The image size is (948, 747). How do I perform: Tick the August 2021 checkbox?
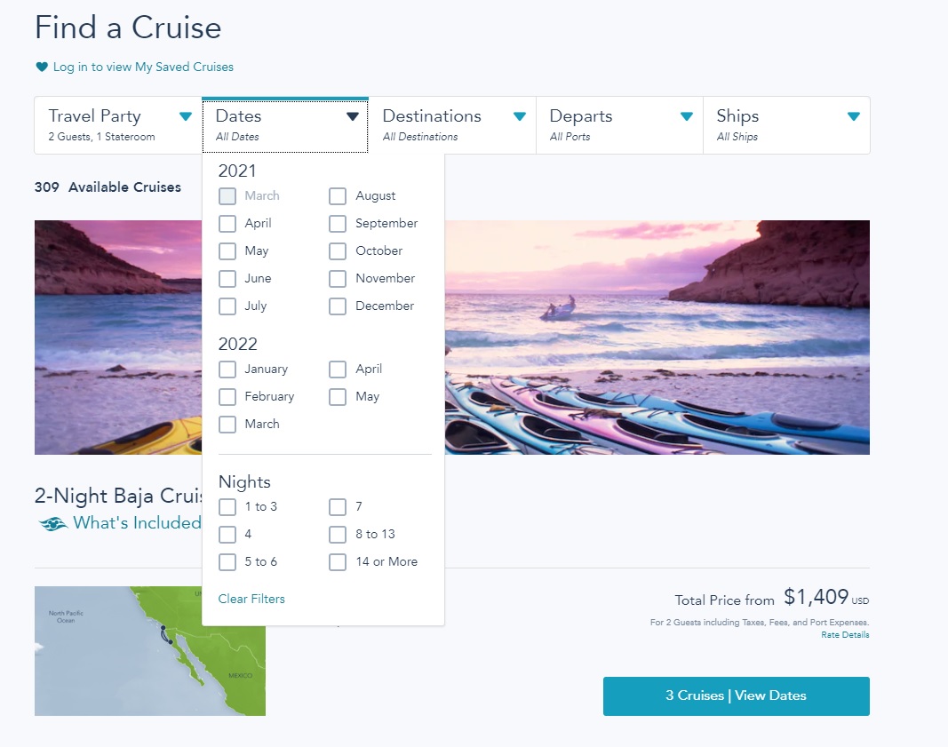click(x=338, y=196)
